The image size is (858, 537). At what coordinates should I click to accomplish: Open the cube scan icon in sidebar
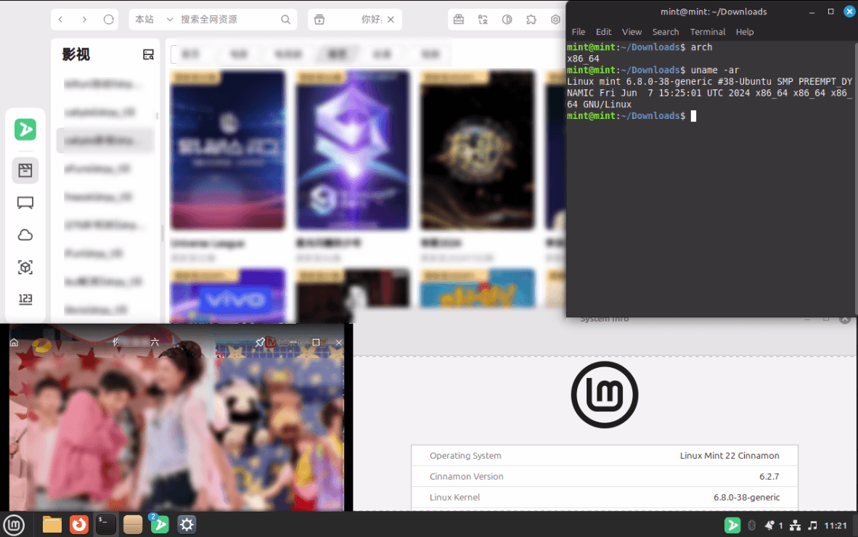(x=25, y=267)
